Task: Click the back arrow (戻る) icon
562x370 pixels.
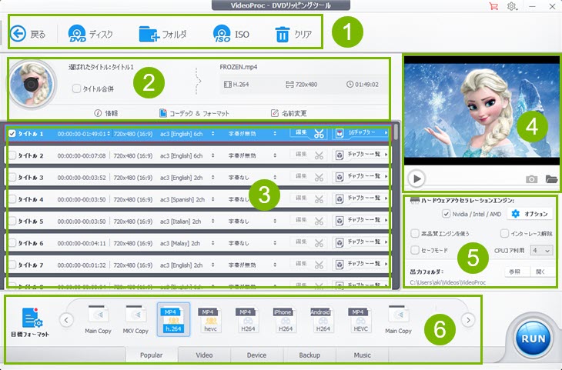Action: coord(18,34)
